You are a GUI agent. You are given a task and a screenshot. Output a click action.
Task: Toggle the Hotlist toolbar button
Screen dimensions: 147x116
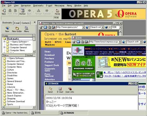(x=22, y=12)
